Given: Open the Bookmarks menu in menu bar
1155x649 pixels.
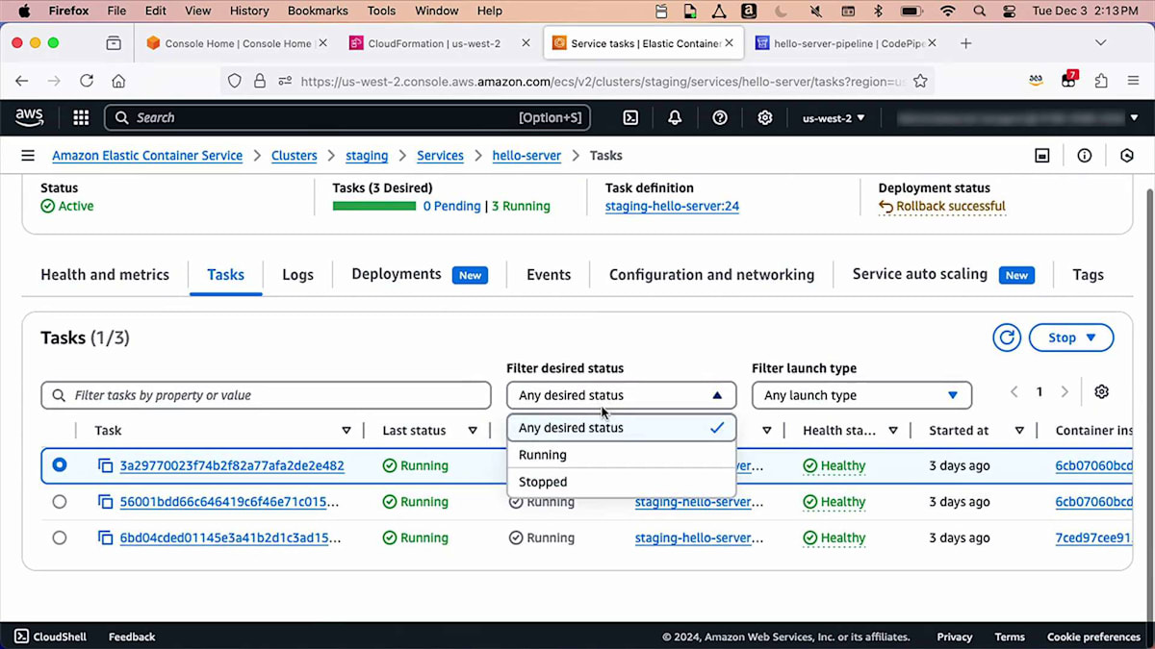Looking at the screenshot, I should tap(318, 11).
